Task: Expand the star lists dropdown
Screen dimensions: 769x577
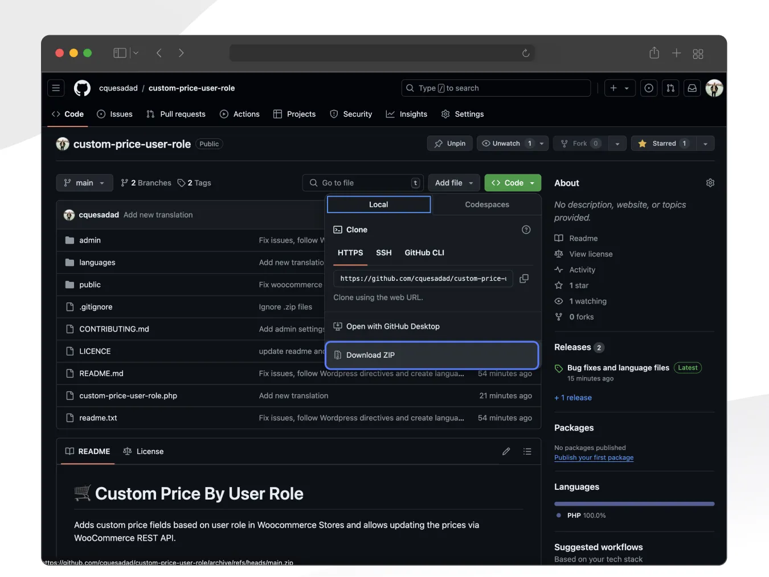Action: tap(705, 144)
